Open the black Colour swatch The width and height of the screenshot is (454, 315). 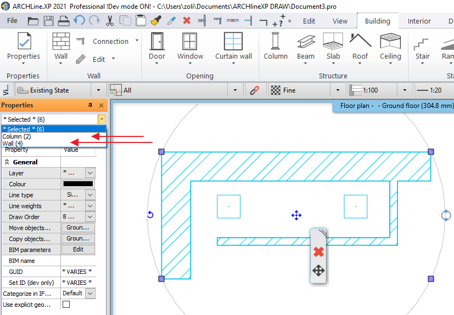click(x=78, y=184)
